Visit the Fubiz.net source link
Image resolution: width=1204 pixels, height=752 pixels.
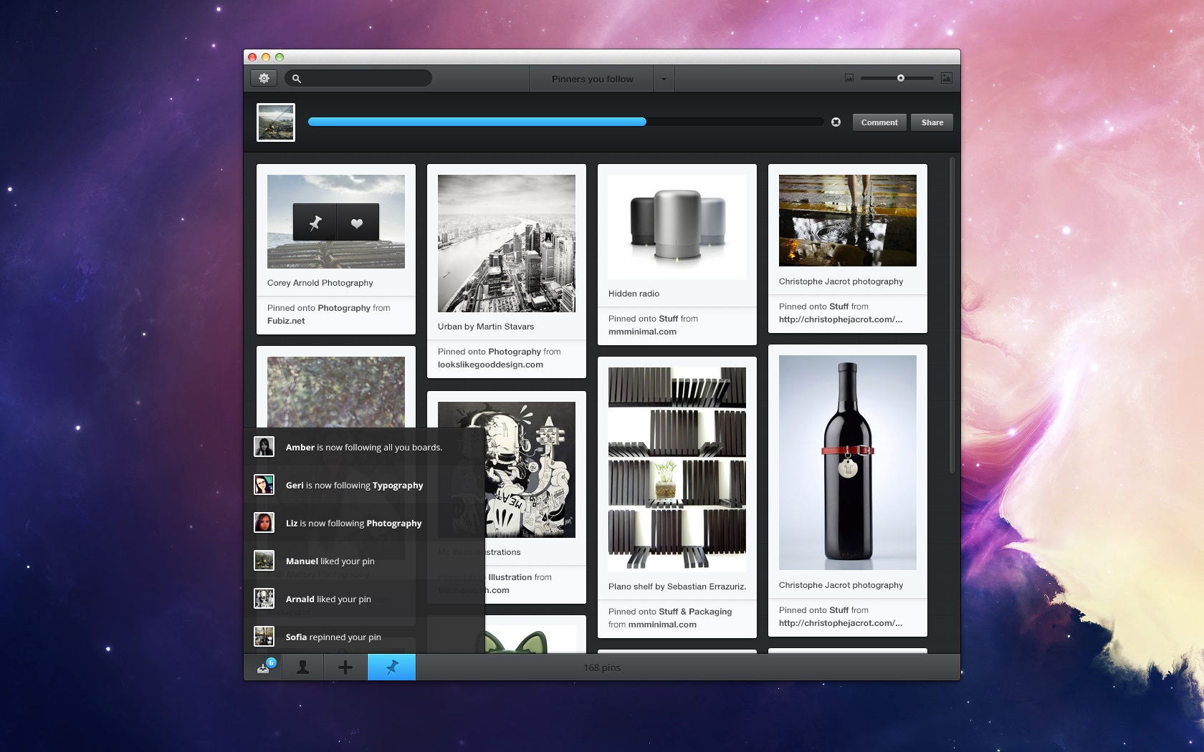[286, 321]
